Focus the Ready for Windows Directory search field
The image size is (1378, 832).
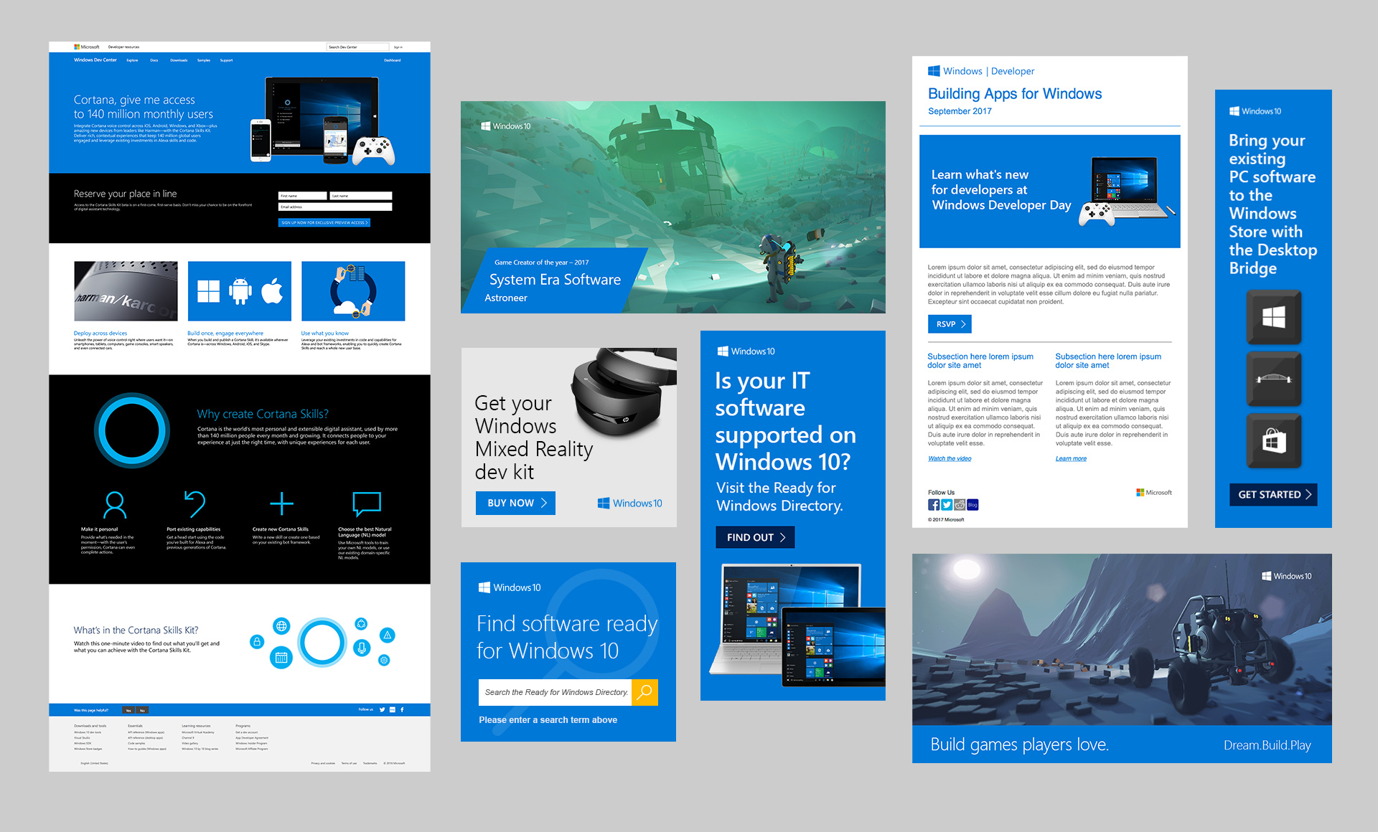[x=555, y=692]
